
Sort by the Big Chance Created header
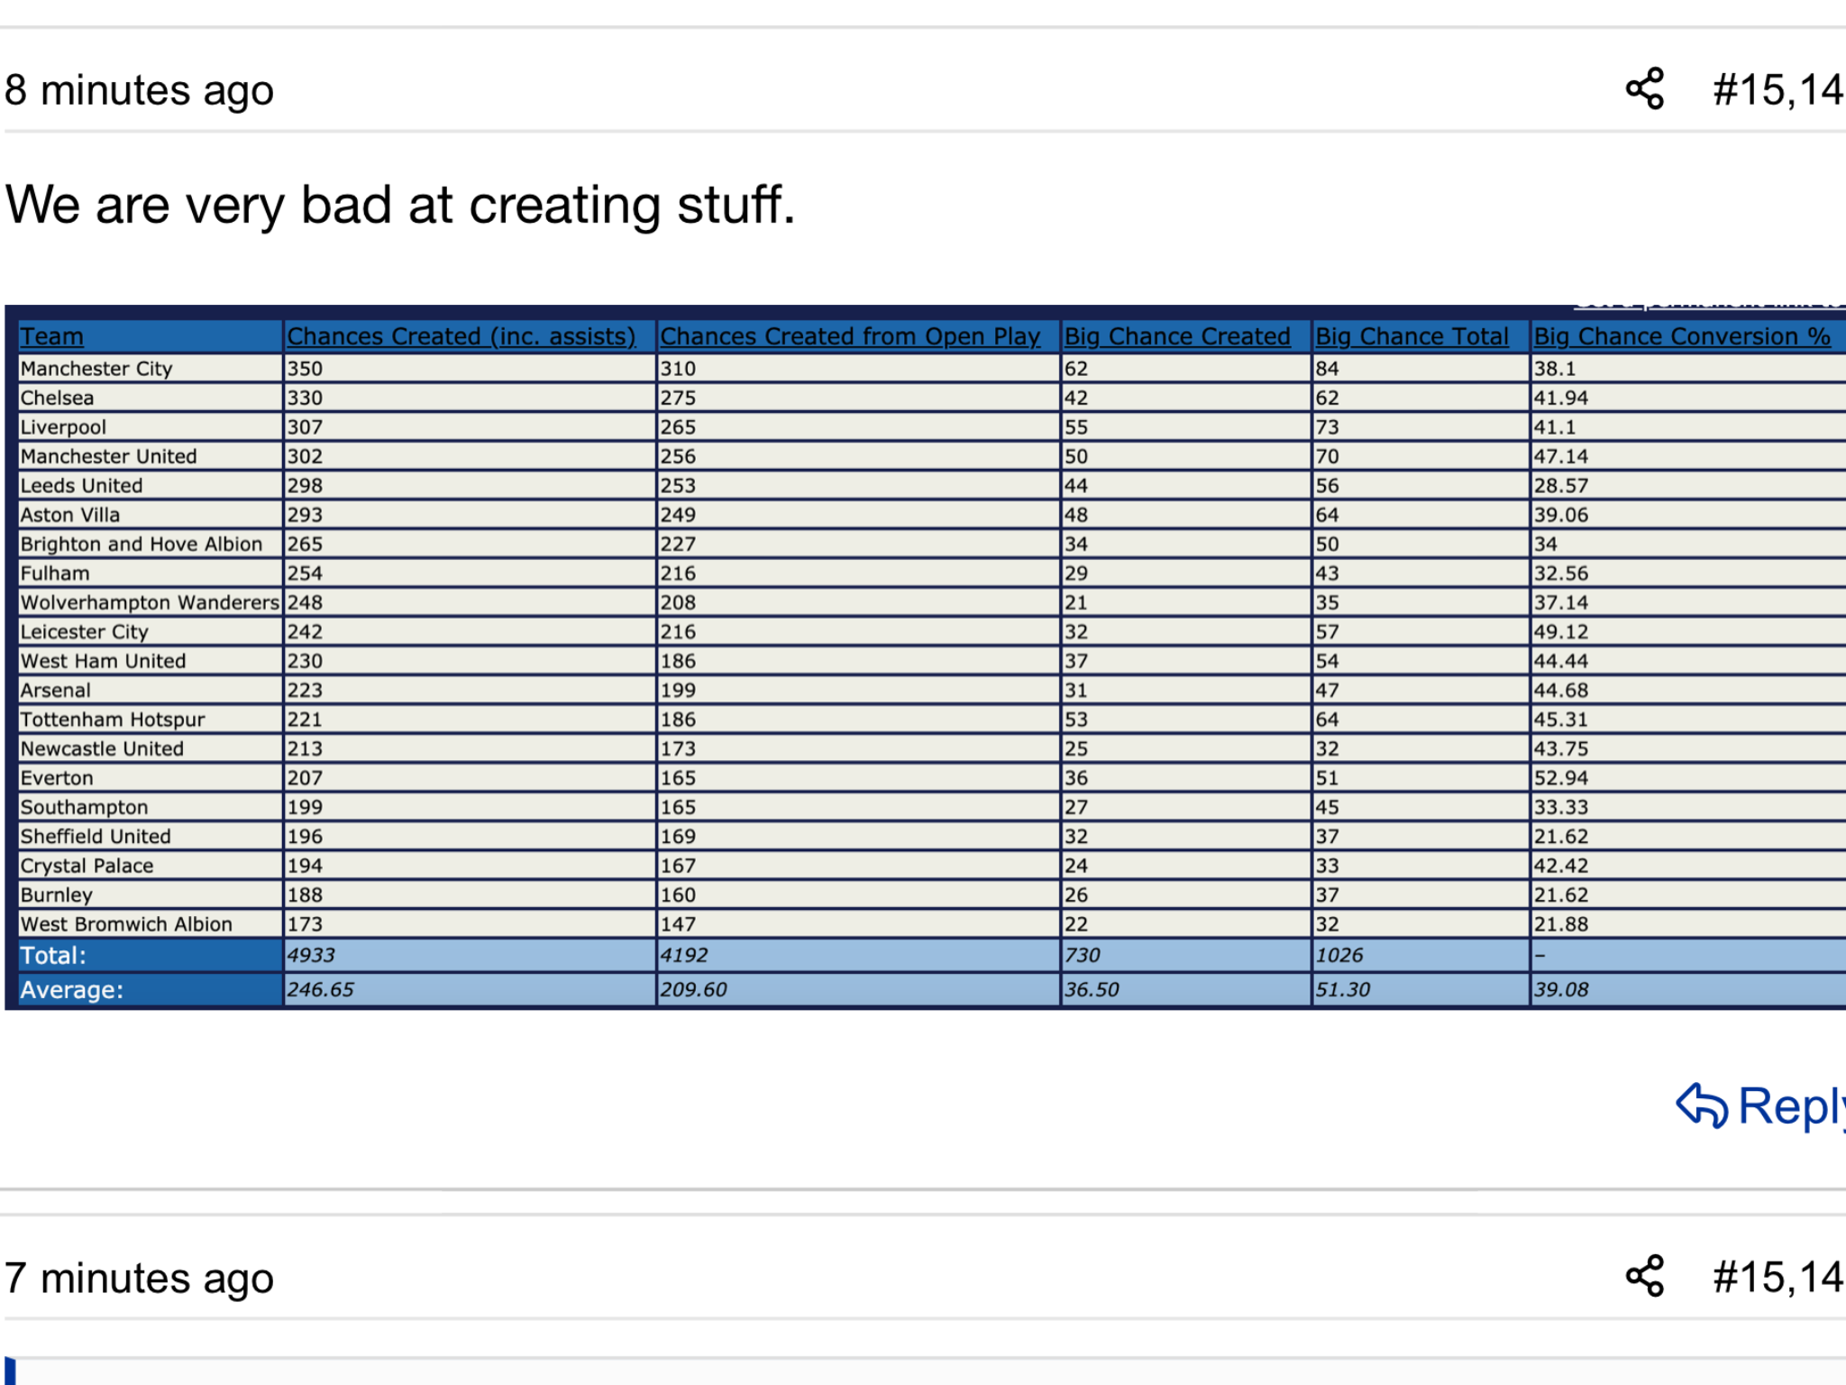(x=1177, y=336)
